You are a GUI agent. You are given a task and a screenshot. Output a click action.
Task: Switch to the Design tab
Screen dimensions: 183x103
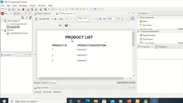[37, 83]
